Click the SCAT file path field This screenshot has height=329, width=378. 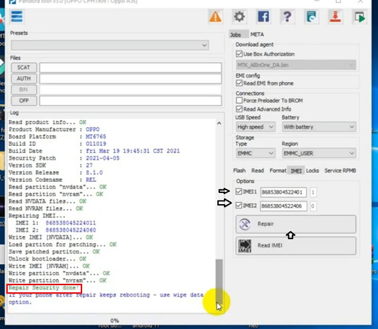coord(131,67)
